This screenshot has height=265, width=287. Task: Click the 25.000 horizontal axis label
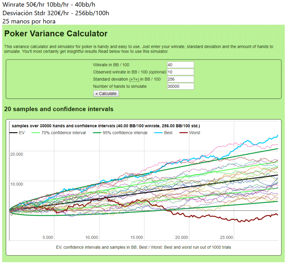click(226, 237)
